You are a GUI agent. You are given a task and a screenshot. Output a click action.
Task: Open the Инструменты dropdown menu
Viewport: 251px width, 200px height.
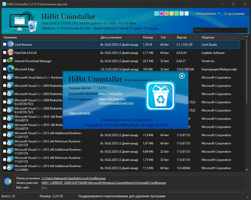click(208, 13)
